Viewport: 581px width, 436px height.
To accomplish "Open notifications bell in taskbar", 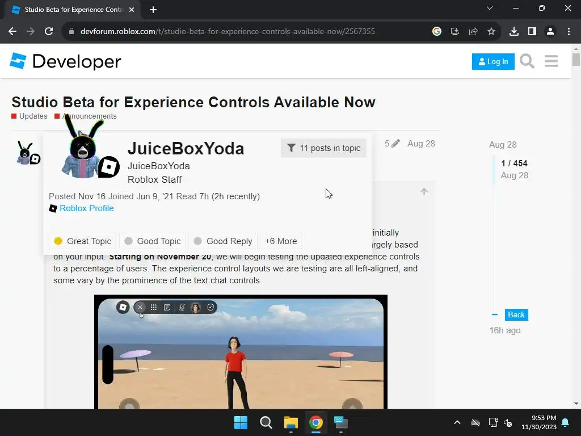I will pos(566,422).
